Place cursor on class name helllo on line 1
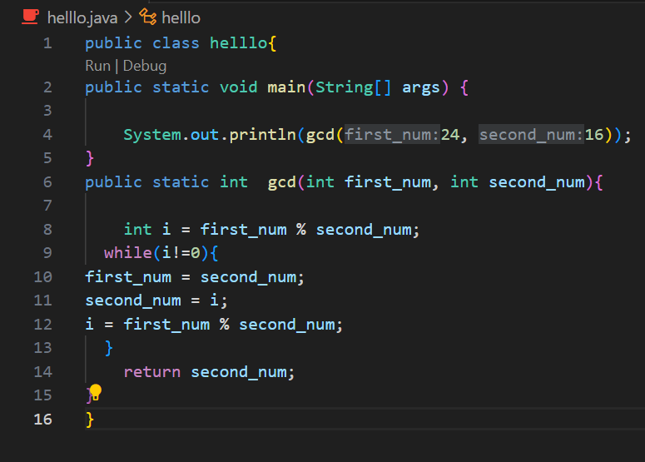The width and height of the screenshot is (645, 462). [238, 43]
